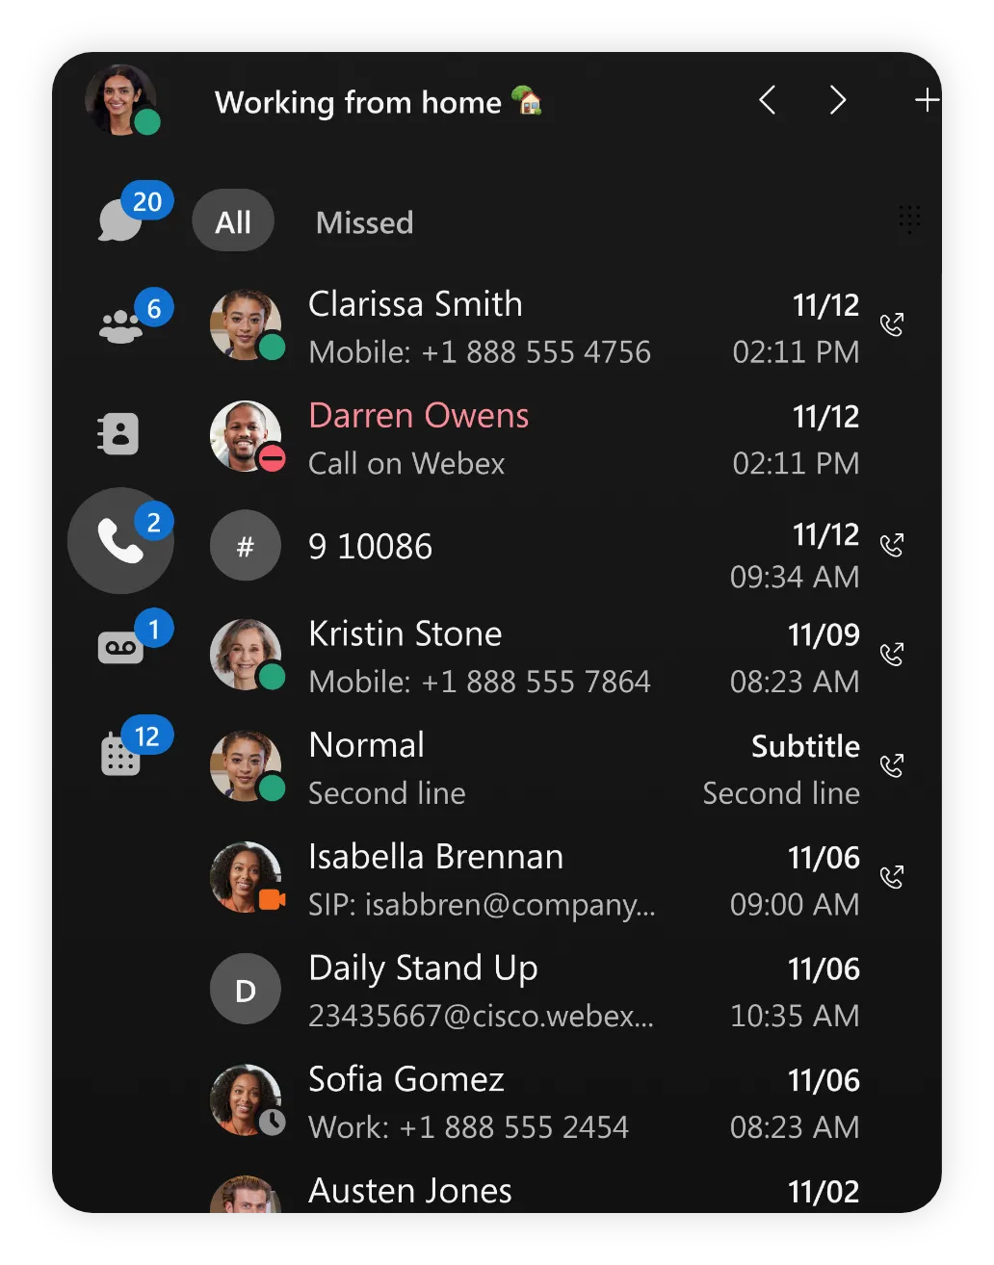
Task: Go forward with the right chevron
Action: point(838,100)
